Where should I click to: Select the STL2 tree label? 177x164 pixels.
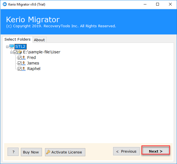[x=21, y=46]
